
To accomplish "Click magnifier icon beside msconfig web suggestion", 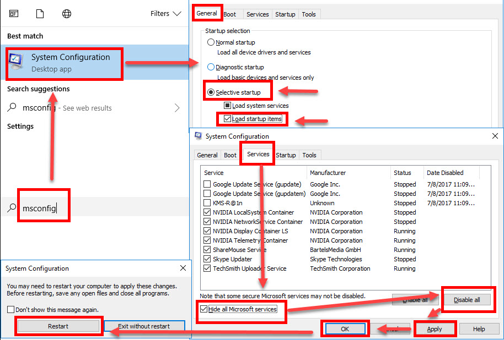I will point(12,109).
